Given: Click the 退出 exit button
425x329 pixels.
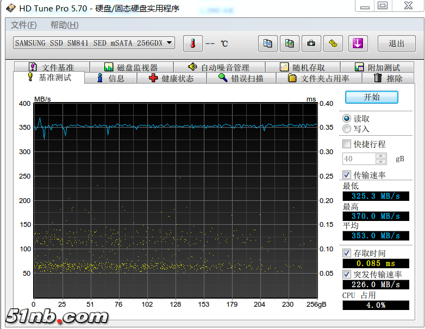Looking at the screenshot, I should coord(397,43).
